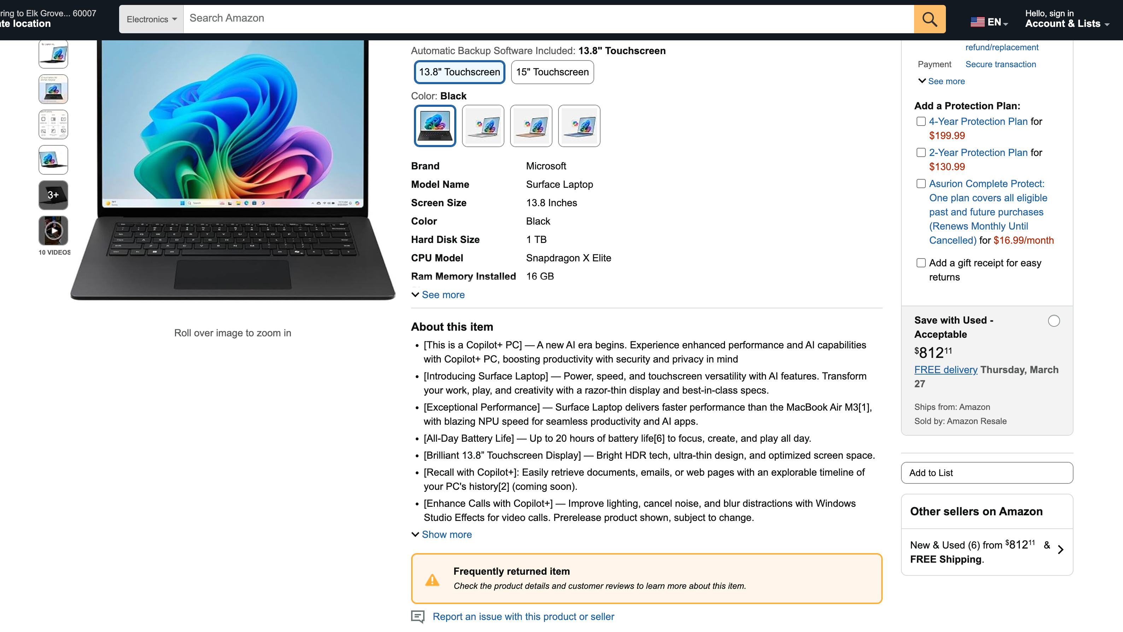Viewport: 1123px width, 632px height.
Task: Click 'Sold by: Amazon Resale' text
Action: point(960,421)
